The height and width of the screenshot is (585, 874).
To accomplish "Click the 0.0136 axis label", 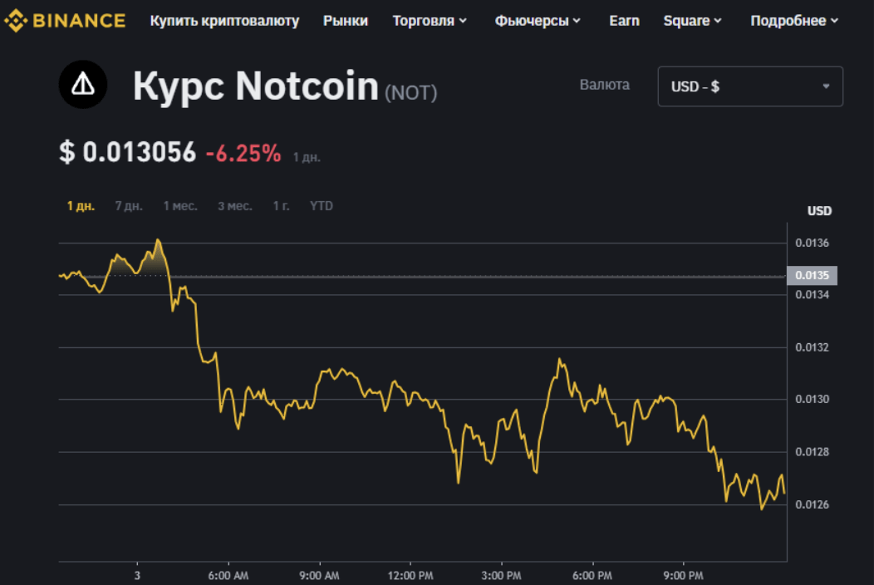I will (813, 243).
